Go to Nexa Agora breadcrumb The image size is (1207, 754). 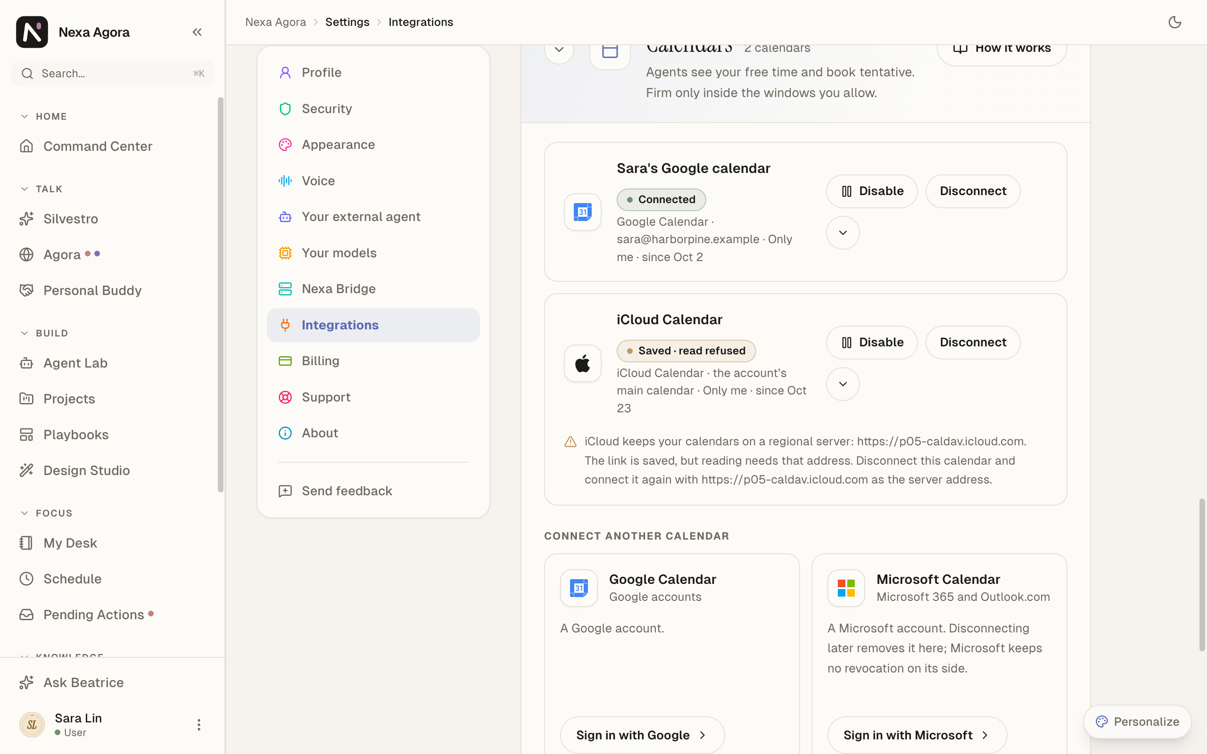tap(275, 22)
